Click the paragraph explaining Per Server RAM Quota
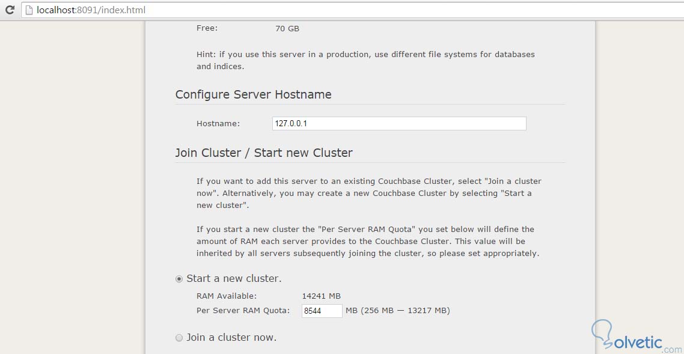 [368, 241]
